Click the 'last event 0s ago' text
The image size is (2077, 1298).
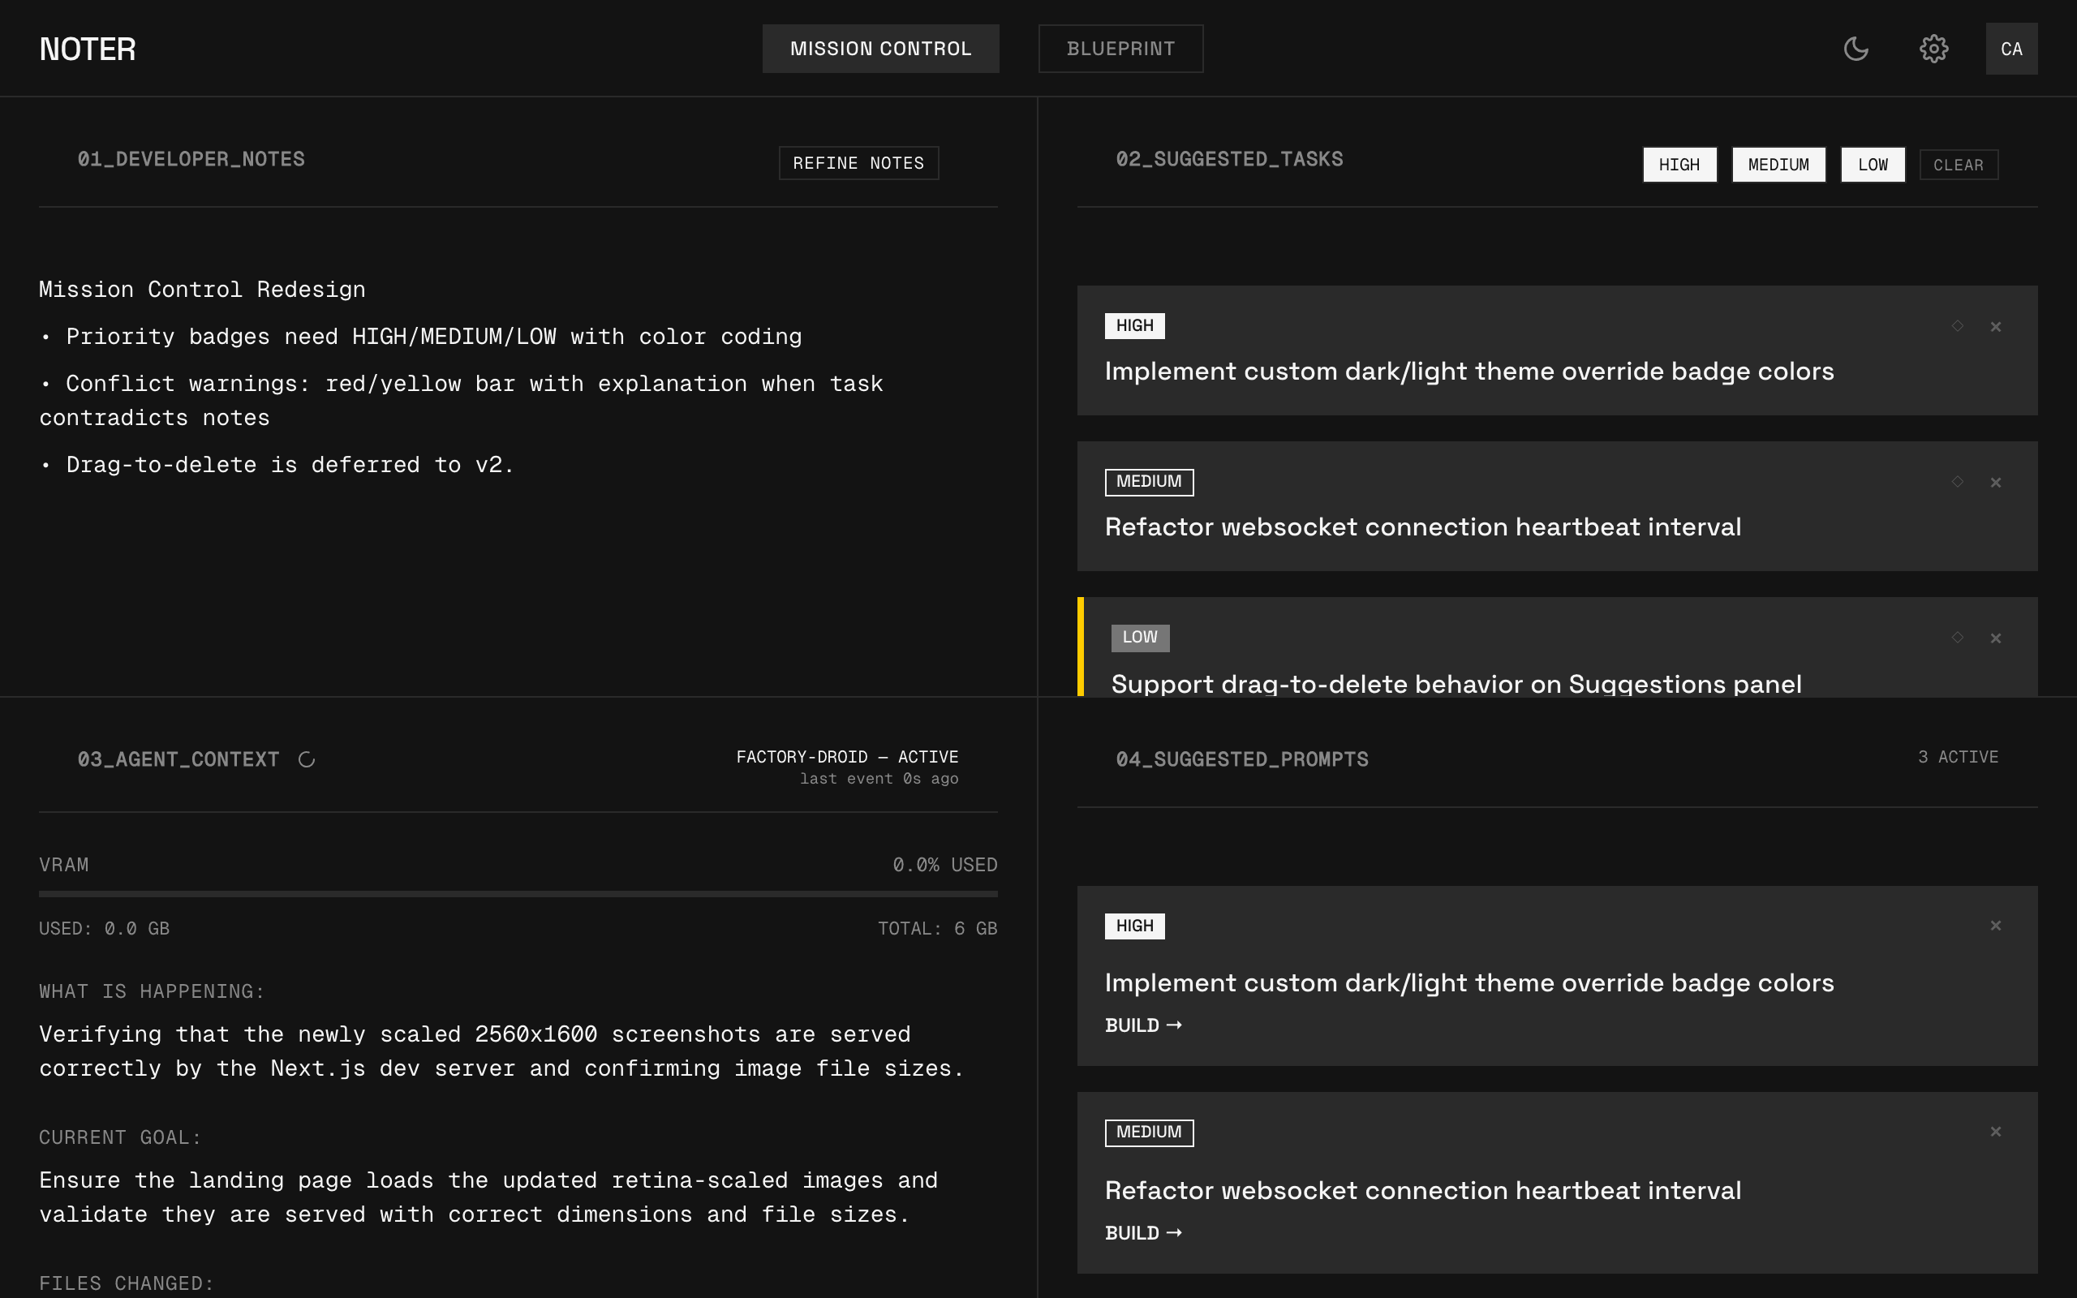(x=879, y=779)
